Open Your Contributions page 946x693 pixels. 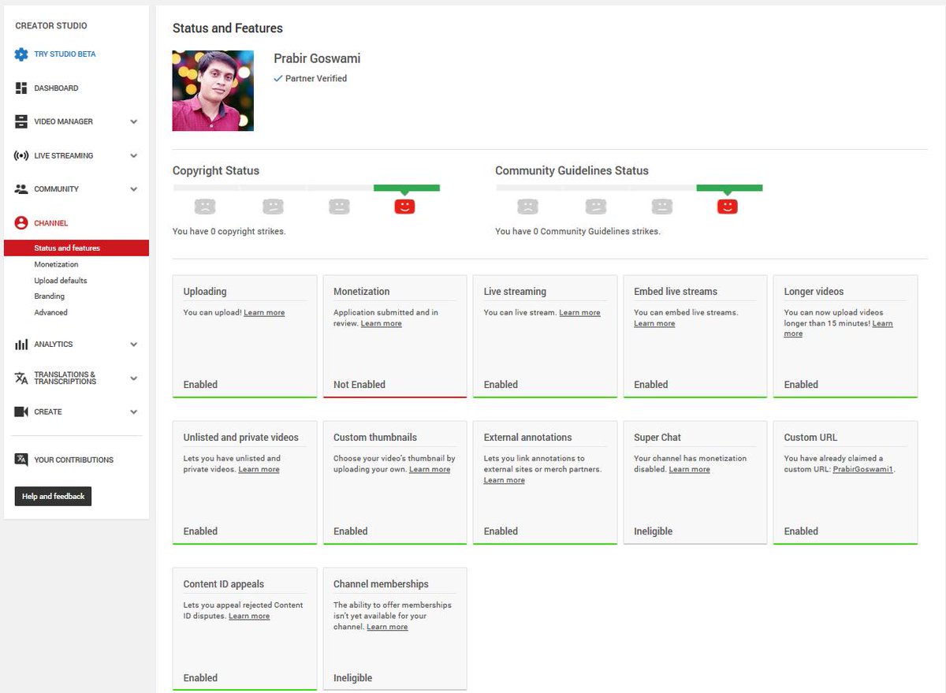click(73, 460)
